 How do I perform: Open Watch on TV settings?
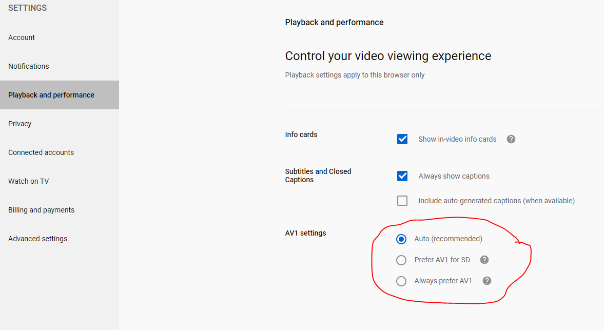[29, 181]
